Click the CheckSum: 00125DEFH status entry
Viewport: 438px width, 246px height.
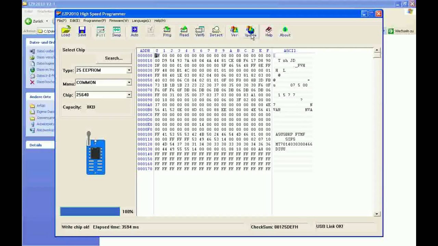(274, 227)
